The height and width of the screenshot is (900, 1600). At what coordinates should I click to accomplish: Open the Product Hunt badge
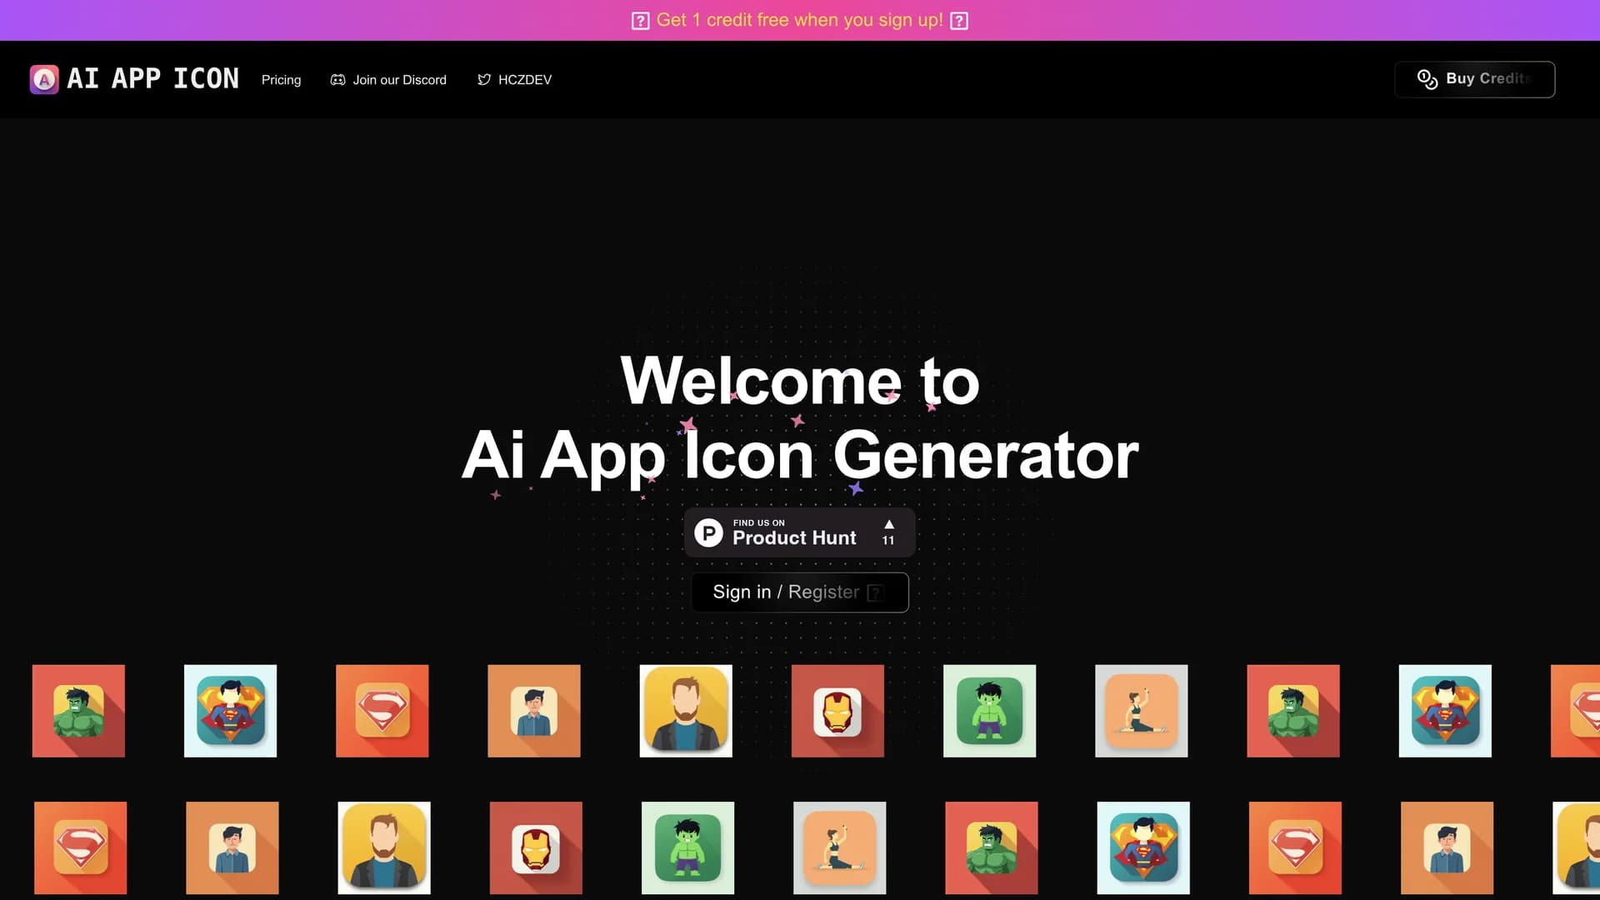[x=799, y=532]
